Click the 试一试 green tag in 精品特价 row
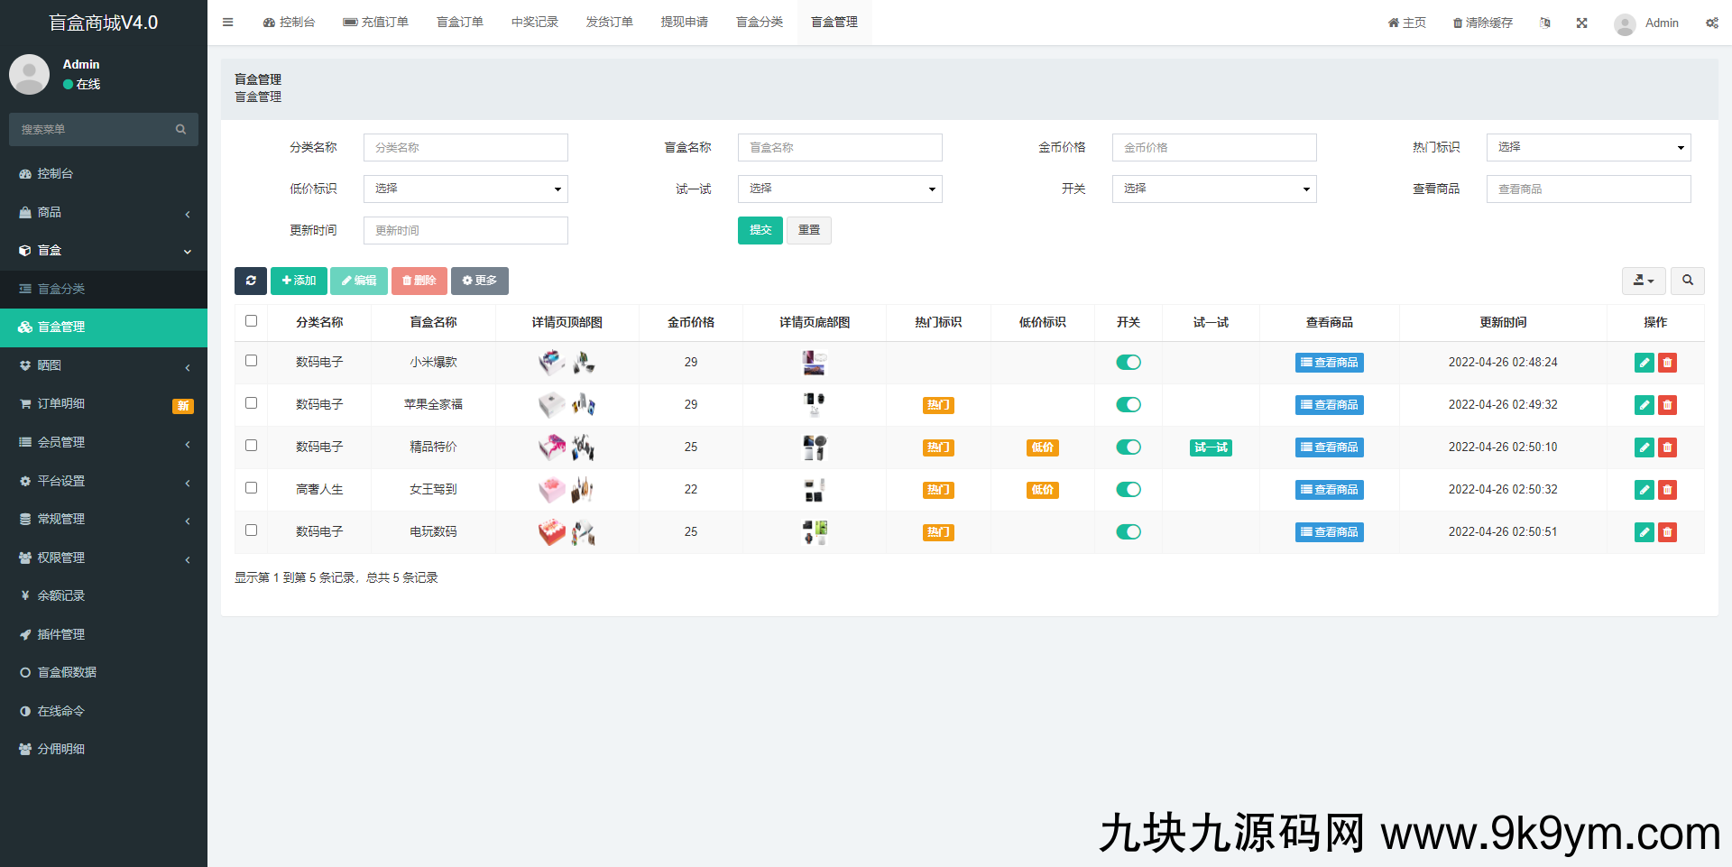Image resolution: width=1732 pixels, height=867 pixels. 1211,447
